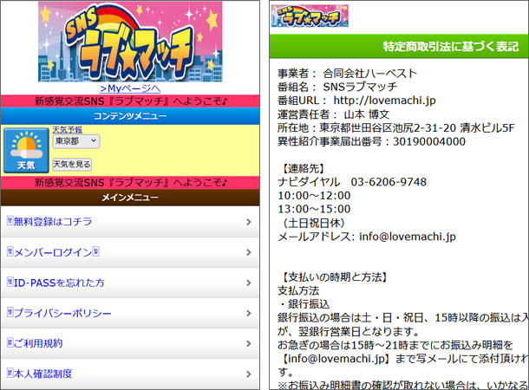Click the small ラブマッチ logo on the right page

[304, 16]
